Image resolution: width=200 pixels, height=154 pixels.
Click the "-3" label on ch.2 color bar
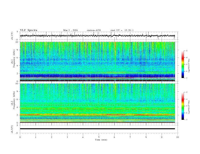pyautogui.click(x=186, y=92)
